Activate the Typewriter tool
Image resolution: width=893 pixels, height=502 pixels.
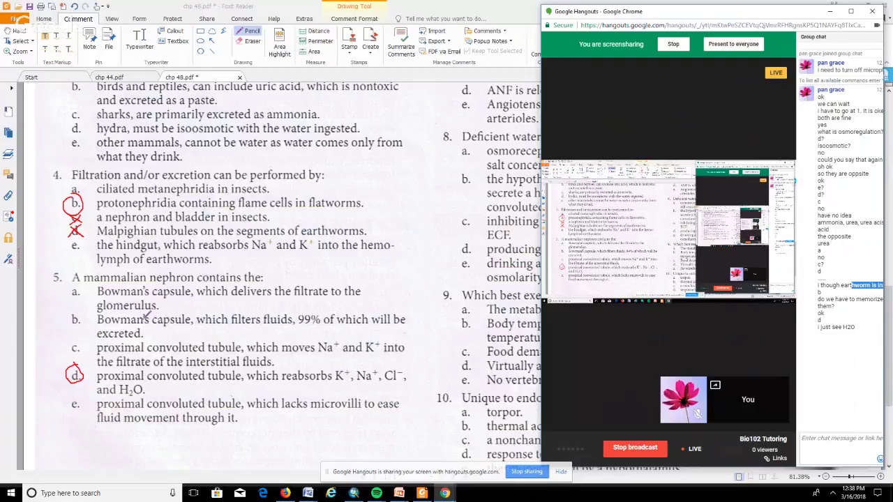(140, 40)
